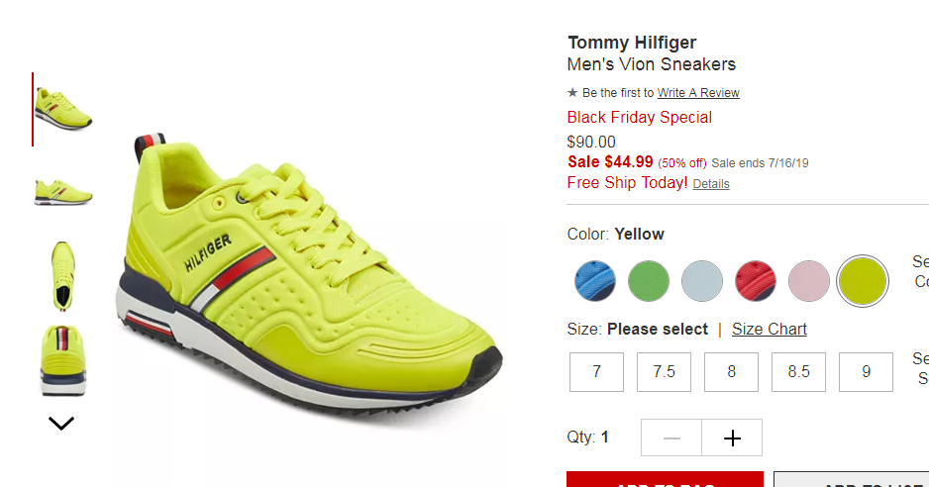Choose shoe size 7.5
929x487 pixels.
(665, 372)
